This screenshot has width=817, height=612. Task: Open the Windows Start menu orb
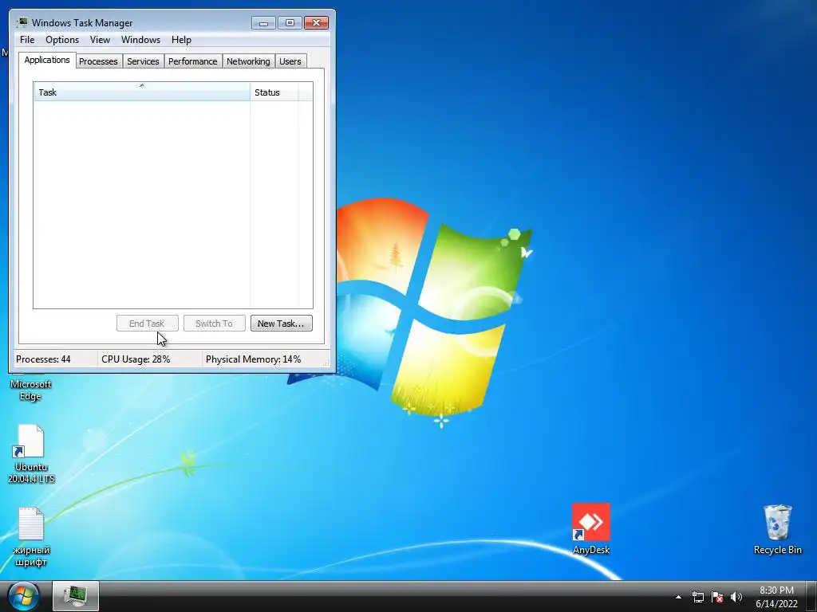(23, 596)
